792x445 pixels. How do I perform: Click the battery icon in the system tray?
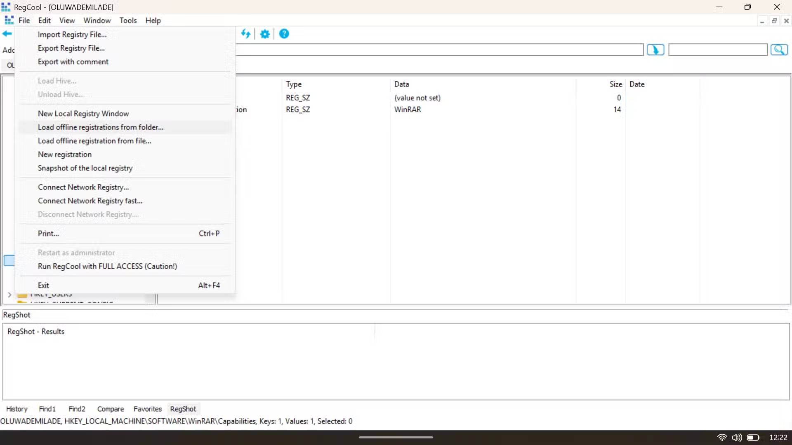[754, 437]
